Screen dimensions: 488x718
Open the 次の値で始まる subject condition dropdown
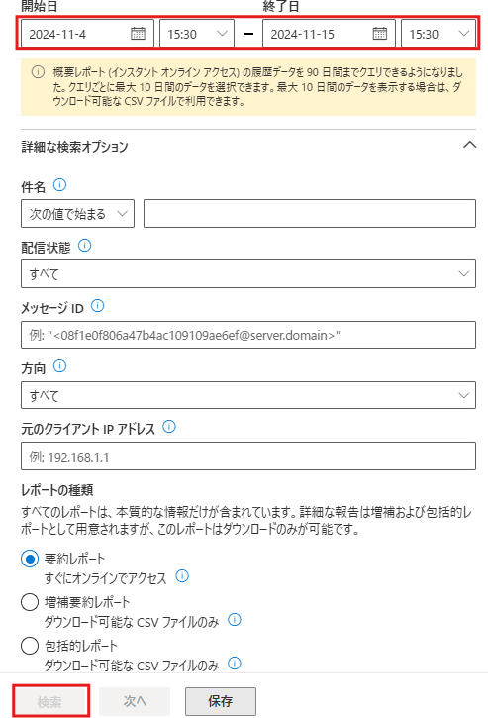pyautogui.click(x=77, y=213)
